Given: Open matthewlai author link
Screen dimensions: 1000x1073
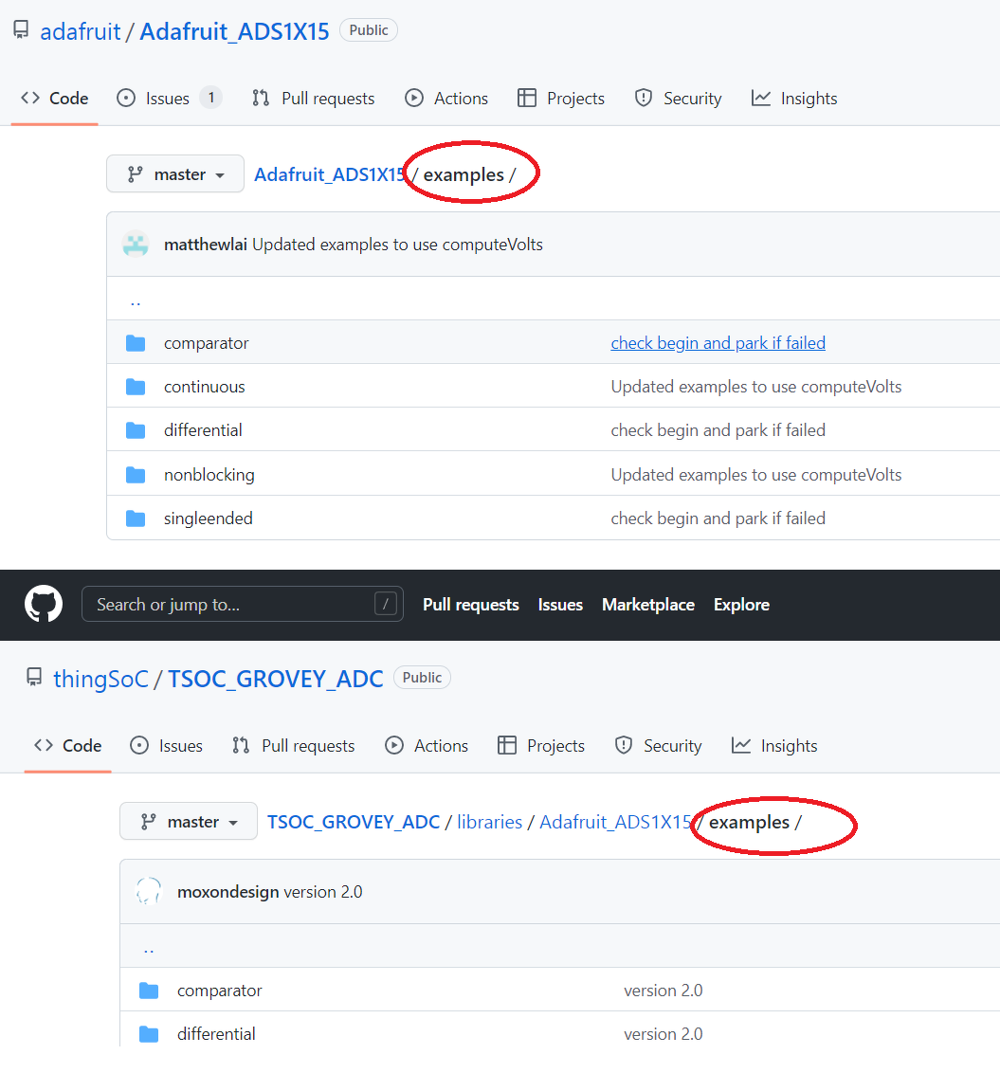Looking at the screenshot, I should 206,245.
